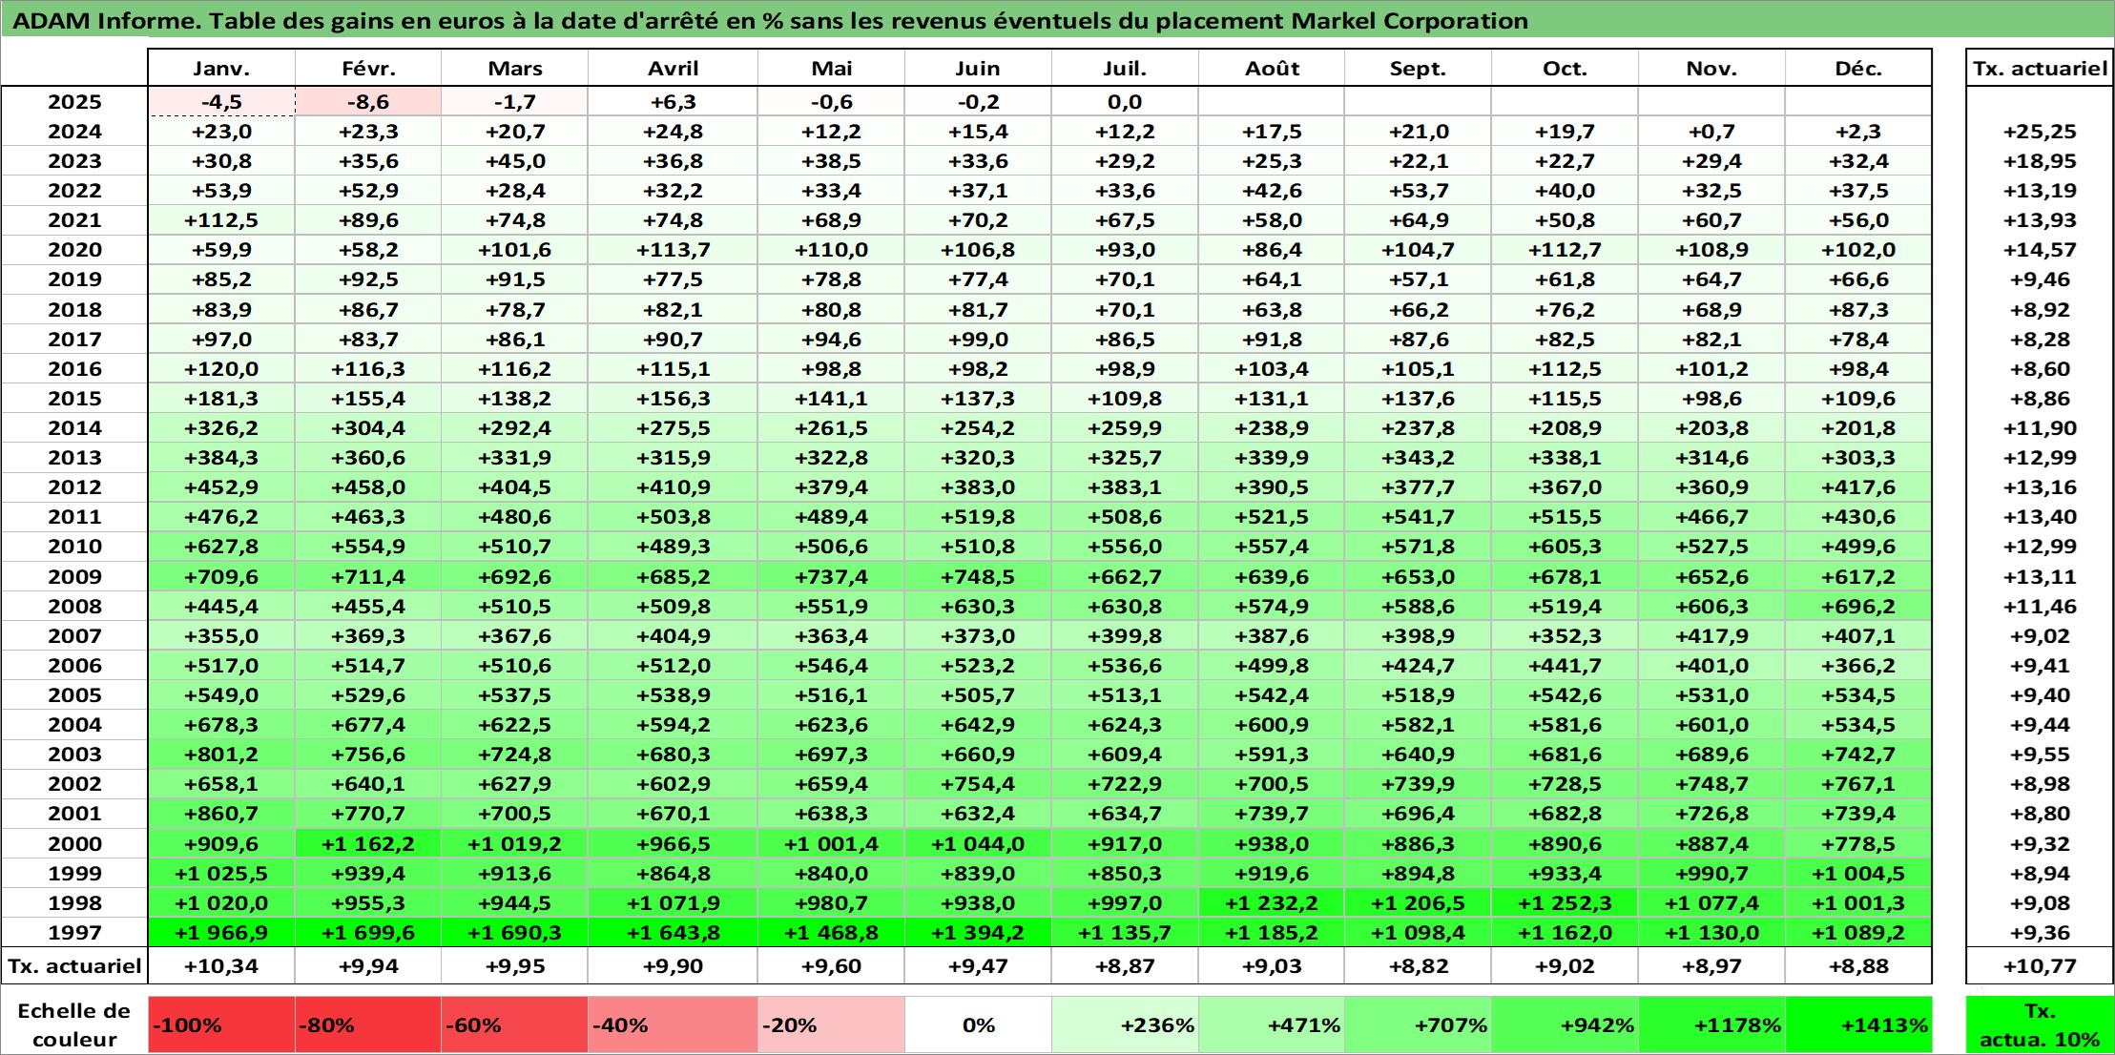The width and height of the screenshot is (2115, 1055).
Task: Select the +1413% bright green legend swatch
Action: (x=1858, y=1025)
